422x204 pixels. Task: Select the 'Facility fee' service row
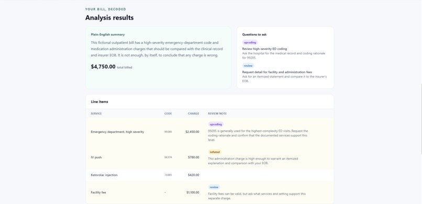209,192
